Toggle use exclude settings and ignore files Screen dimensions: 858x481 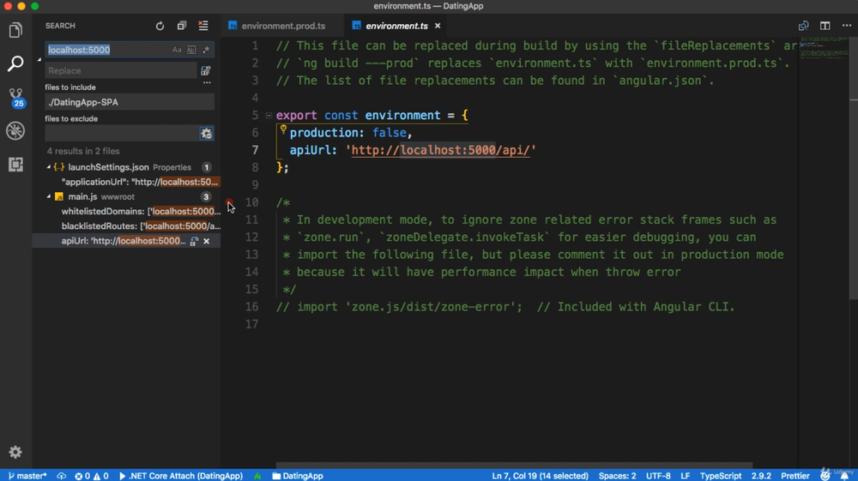tap(206, 134)
